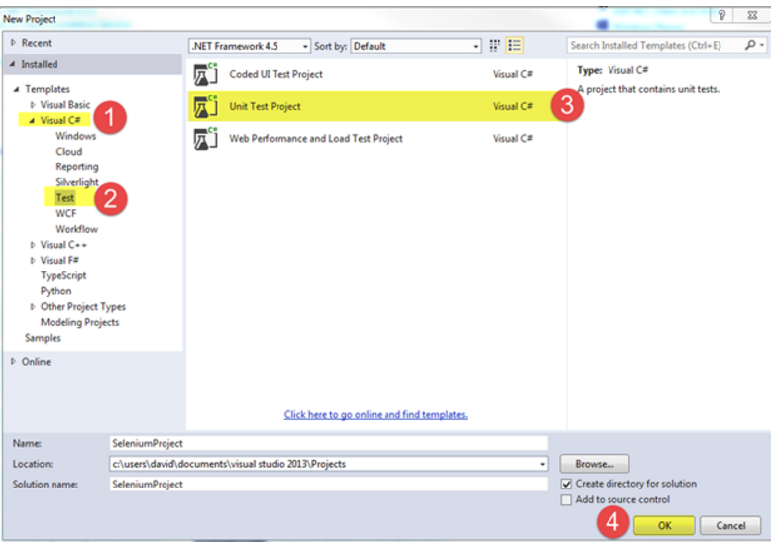This screenshot has width=775, height=542.
Task: Collapse the Templates tree node
Action: [16, 89]
